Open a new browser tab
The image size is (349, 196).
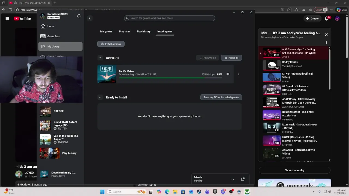(x=55, y=3)
